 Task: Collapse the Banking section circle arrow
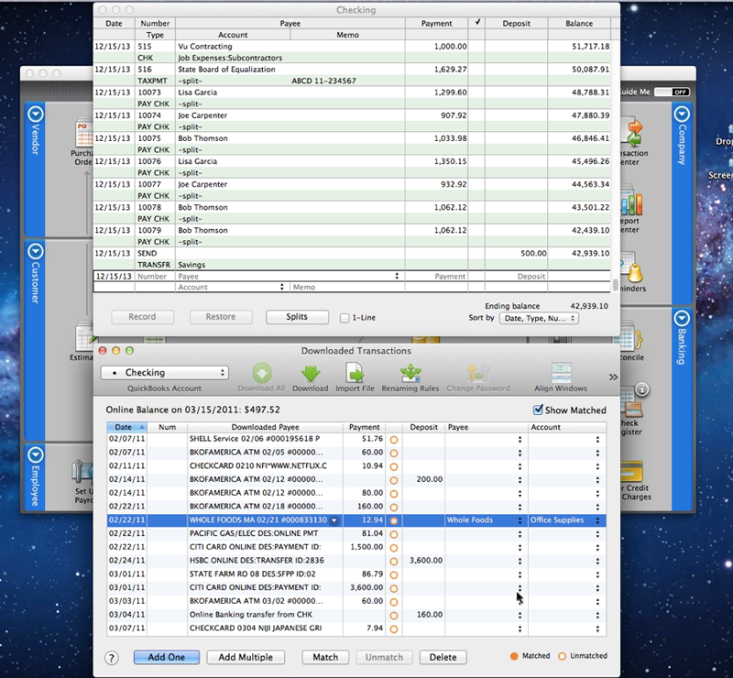(x=682, y=318)
